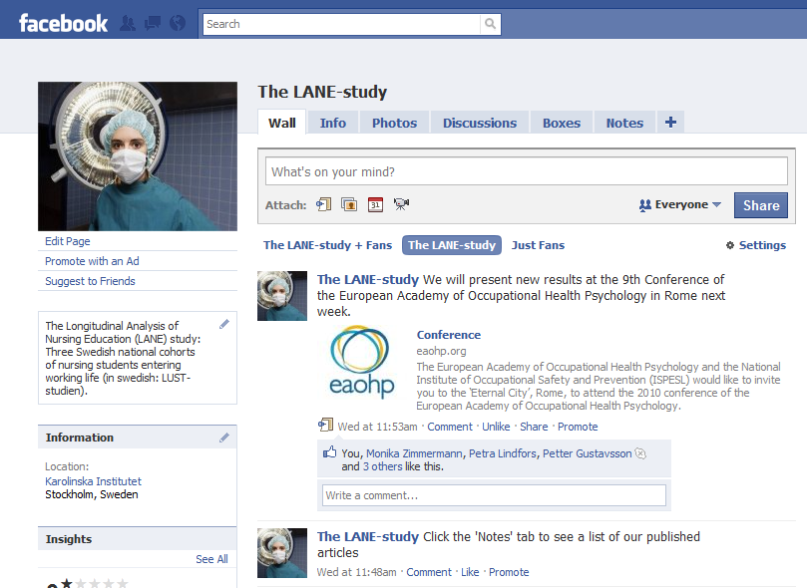Unlike the conference post
The width and height of the screenshot is (807, 588).
tap(496, 427)
